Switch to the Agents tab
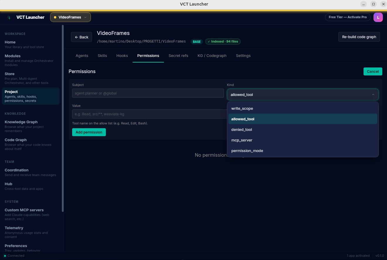 pos(82,55)
